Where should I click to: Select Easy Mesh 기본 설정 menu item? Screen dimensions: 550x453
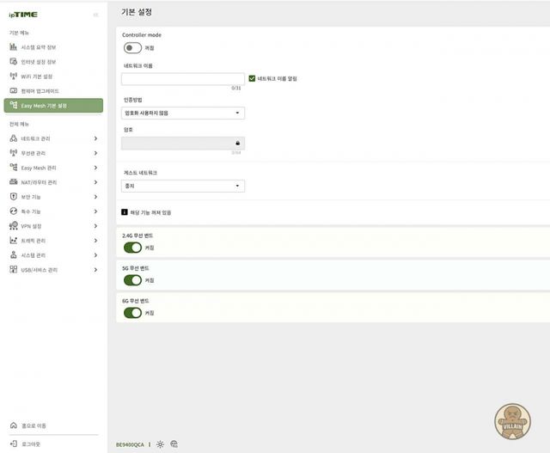[53, 106]
